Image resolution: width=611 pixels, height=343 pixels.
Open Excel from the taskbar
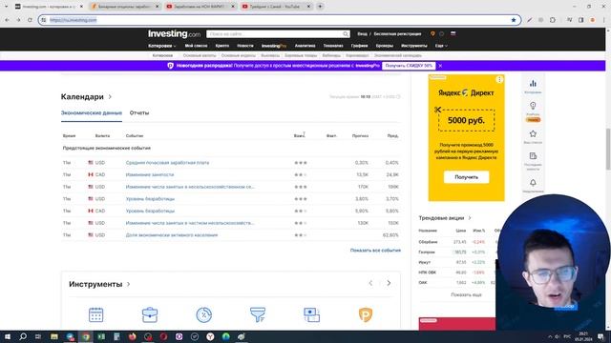coord(101,336)
